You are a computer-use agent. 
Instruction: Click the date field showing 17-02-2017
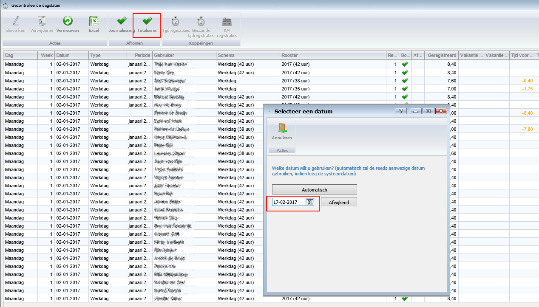[289, 202]
